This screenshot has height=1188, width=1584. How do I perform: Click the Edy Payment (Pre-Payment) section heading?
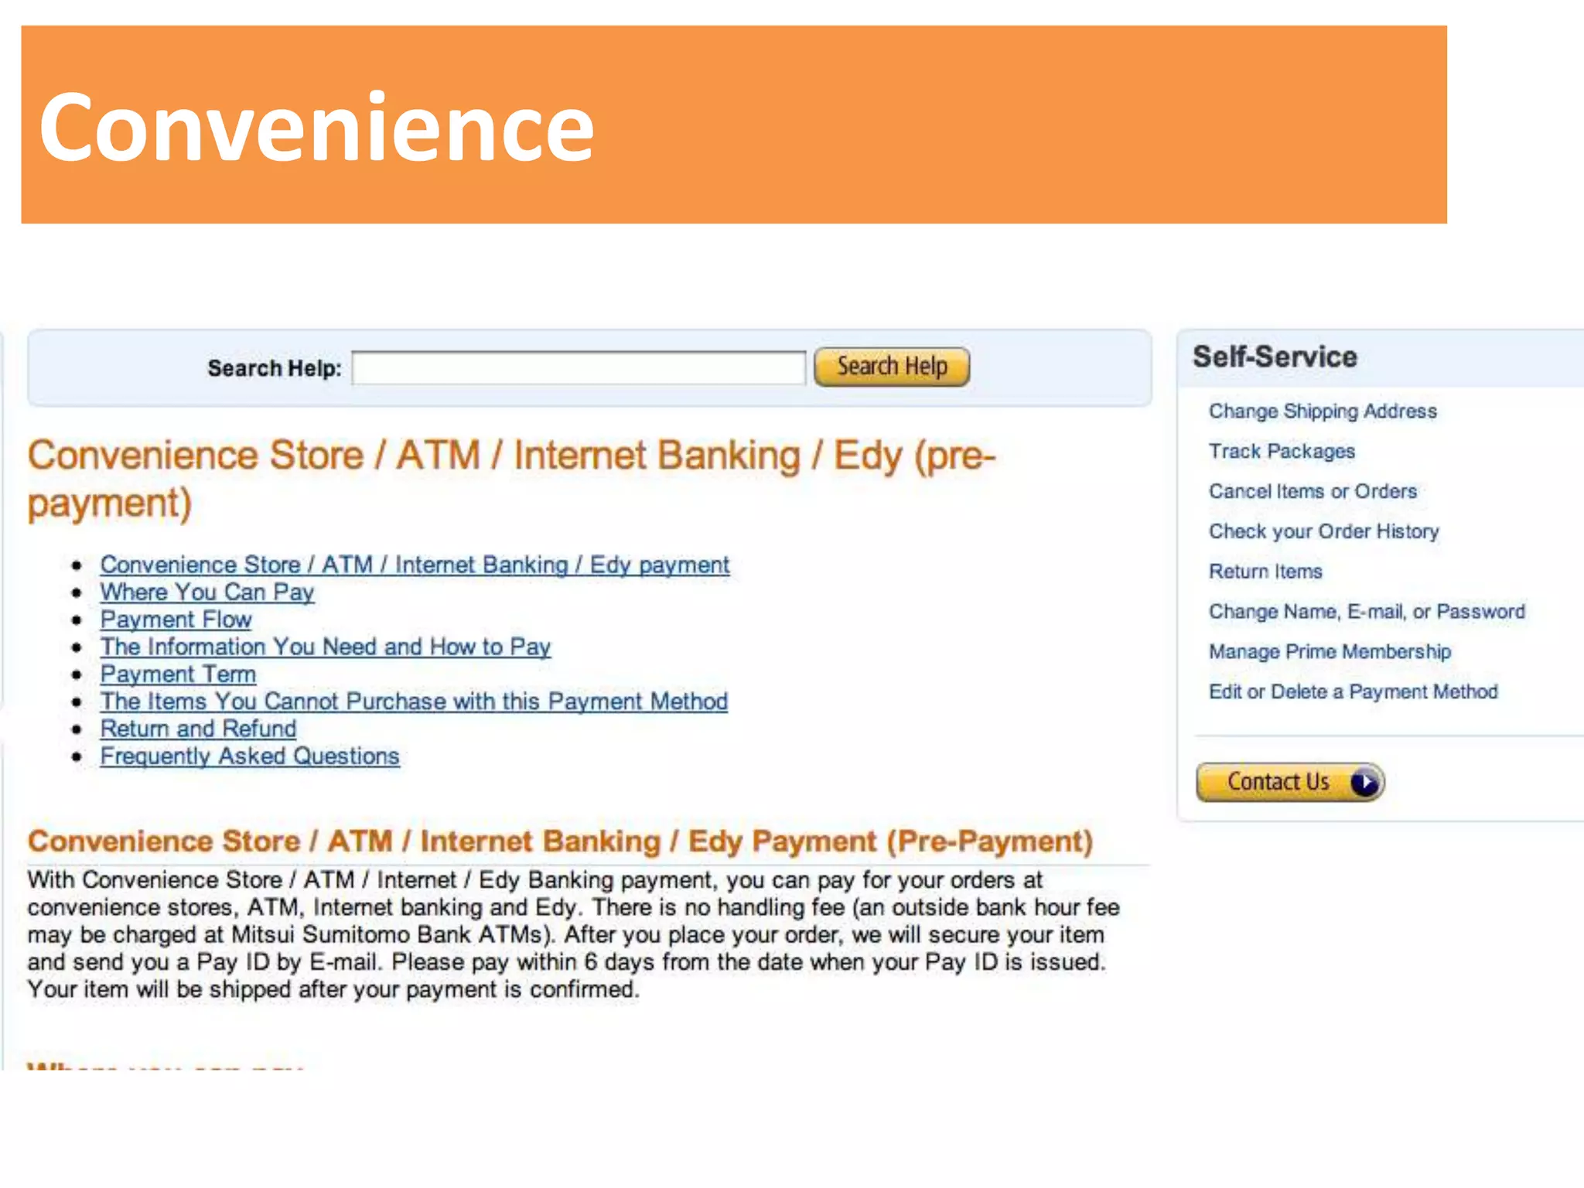tap(560, 841)
